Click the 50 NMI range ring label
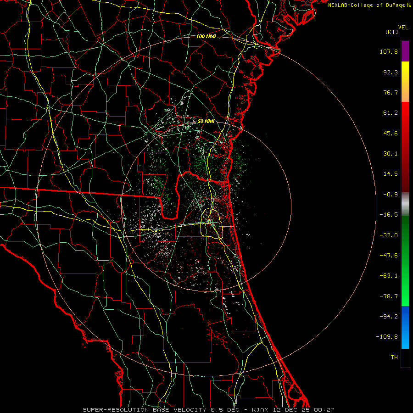413x413 pixels. coord(206,121)
